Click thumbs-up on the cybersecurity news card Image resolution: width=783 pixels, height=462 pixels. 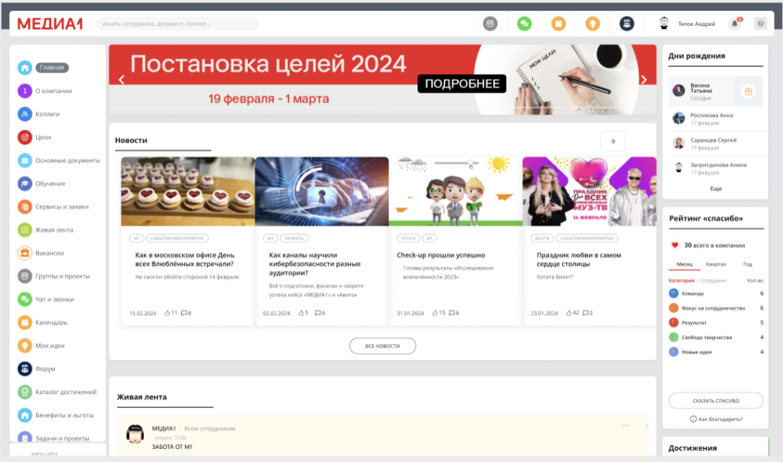(301, 312)
